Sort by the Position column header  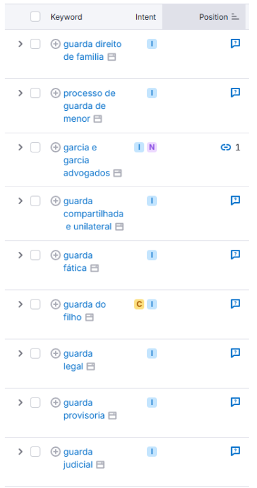[219, 17]
